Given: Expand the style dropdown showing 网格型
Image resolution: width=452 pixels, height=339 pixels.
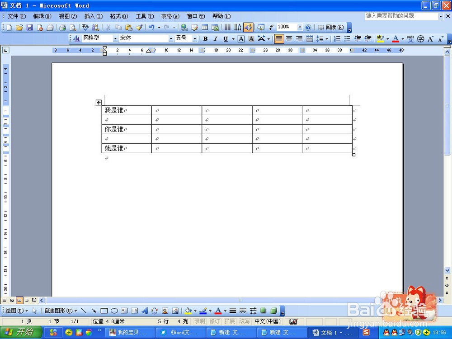Looking at the screenshot, I should point(115,38).
